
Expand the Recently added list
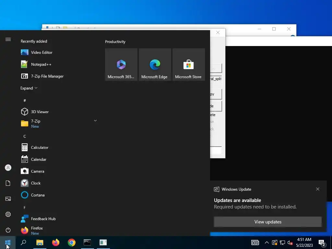coord(29,88)
